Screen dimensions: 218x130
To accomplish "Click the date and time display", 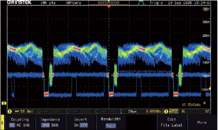I will pyautogui.click(x=190, y=3).
